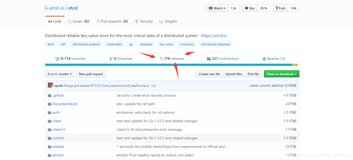The height and width of the screenshot is (160, 353).
Task: Click the folder icon beside .github
Action: [x=50, y=96]
